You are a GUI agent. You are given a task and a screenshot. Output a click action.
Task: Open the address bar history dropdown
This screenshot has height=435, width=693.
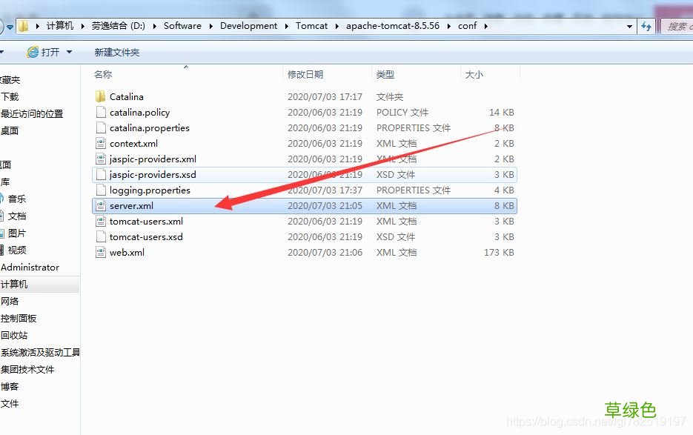(x=630, y=26)
